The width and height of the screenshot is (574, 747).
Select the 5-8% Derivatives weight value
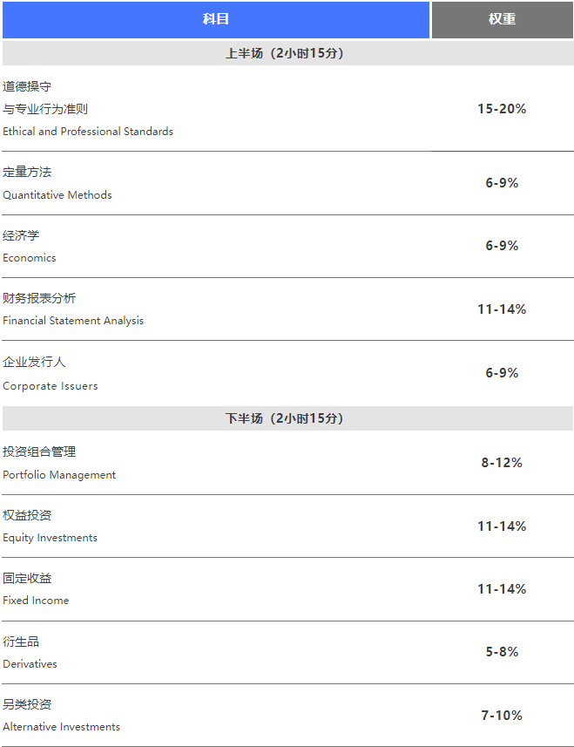(x=502, y=652)
